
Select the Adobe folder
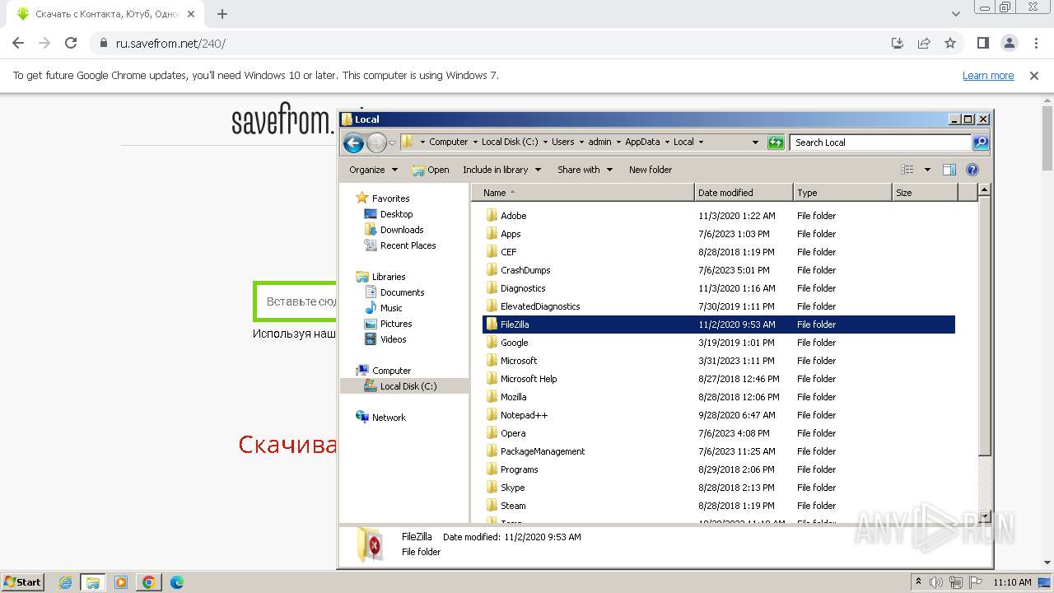[x=718, y=216]
